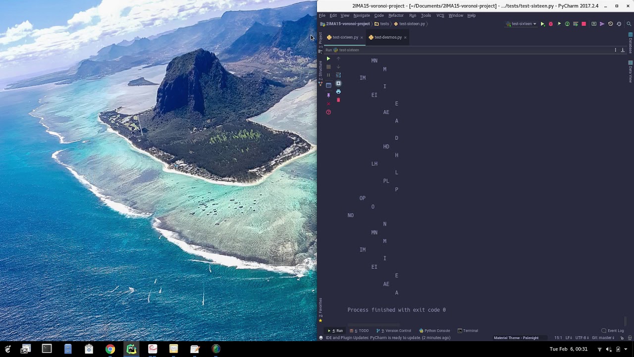Rerun test-sixteen from the Run panel

[x=328, y=59]
